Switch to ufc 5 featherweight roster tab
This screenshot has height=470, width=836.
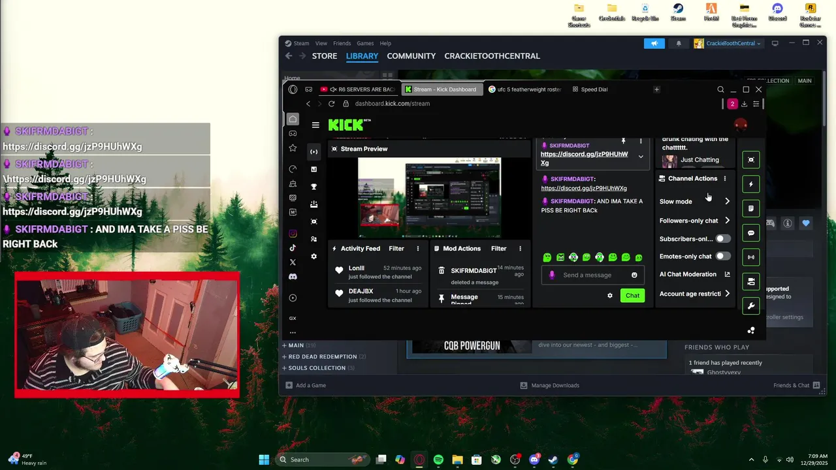pyautogui.click(x=524, y=89)
